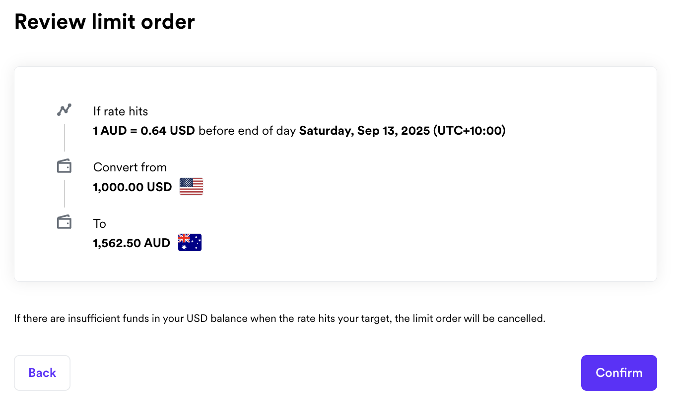Select the 1,562.50 AUD amount text
This screenshot has height=417, width=676.
132,243
